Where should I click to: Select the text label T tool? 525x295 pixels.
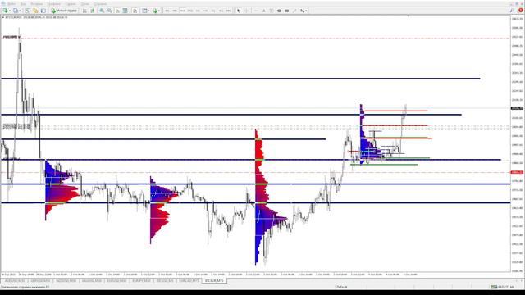click(272, 11)
